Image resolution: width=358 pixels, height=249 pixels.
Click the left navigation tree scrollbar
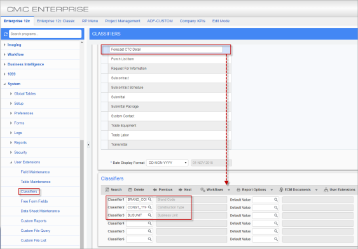point(82,194)
